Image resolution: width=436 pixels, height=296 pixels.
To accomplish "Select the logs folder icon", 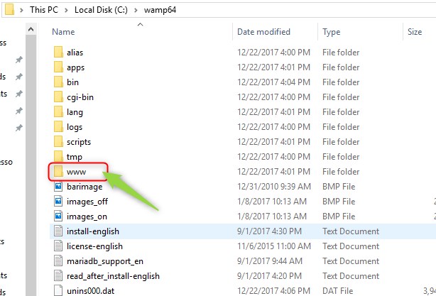I will (x=58, y=127).
